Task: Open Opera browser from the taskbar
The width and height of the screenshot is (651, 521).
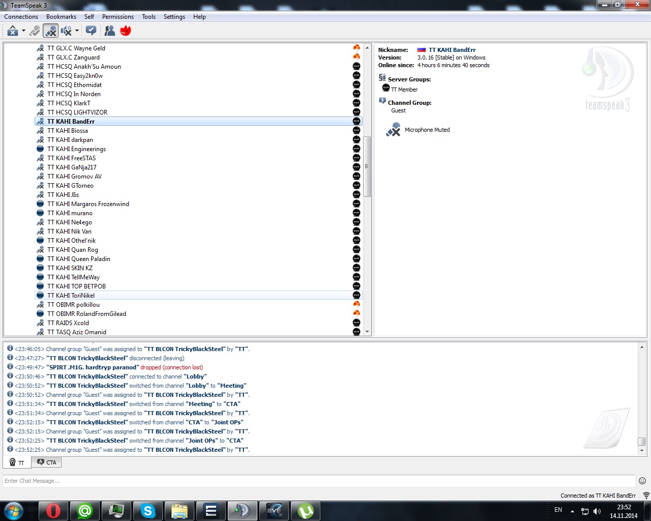Action: (53, 511)
